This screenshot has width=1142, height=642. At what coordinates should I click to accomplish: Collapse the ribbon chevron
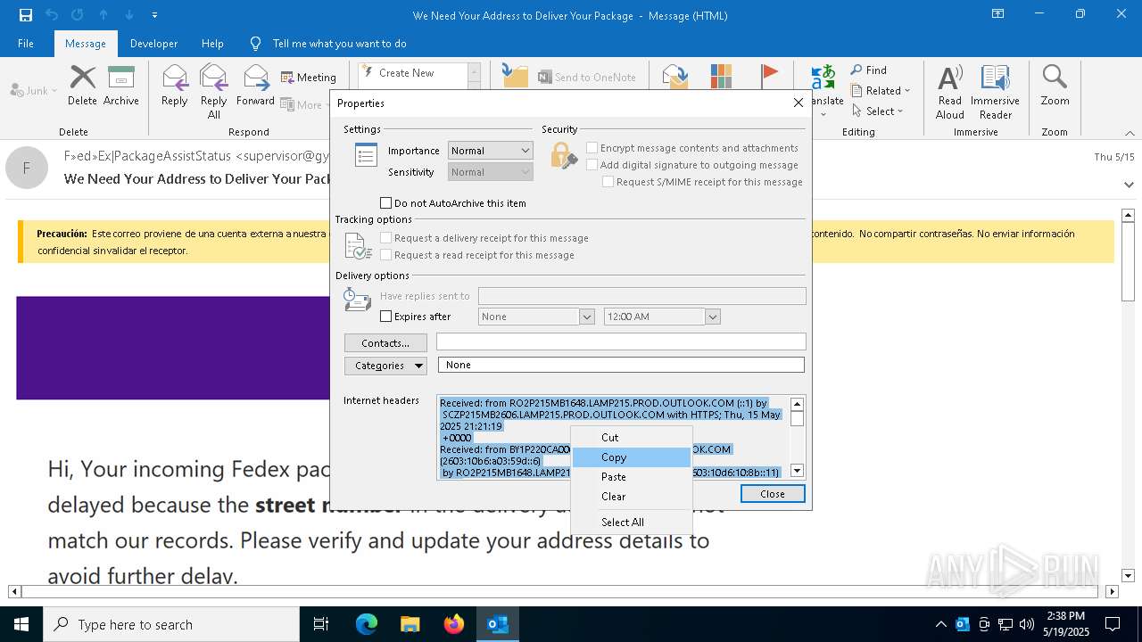pyautogui.click(x=1130, y=133)
